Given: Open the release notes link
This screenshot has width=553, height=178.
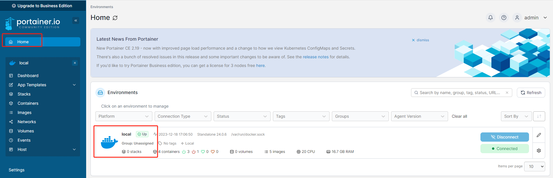Looking at the screenshot, I should [x=316, y=57].
